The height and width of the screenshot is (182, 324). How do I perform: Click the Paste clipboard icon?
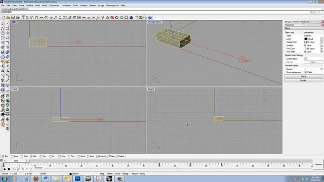[x=36, y=18]
